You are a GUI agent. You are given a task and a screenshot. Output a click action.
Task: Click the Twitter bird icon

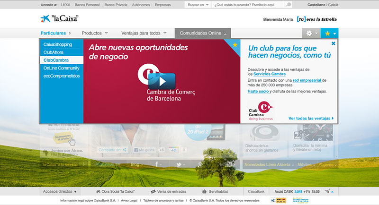click(x=179, y=164)
